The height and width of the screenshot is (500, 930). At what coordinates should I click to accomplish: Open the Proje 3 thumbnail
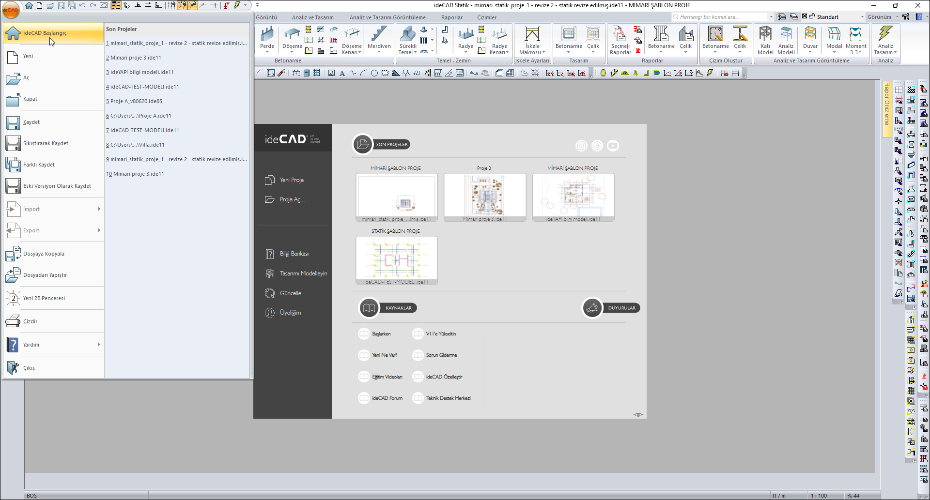pyautogui.click(x=484, y=196)
